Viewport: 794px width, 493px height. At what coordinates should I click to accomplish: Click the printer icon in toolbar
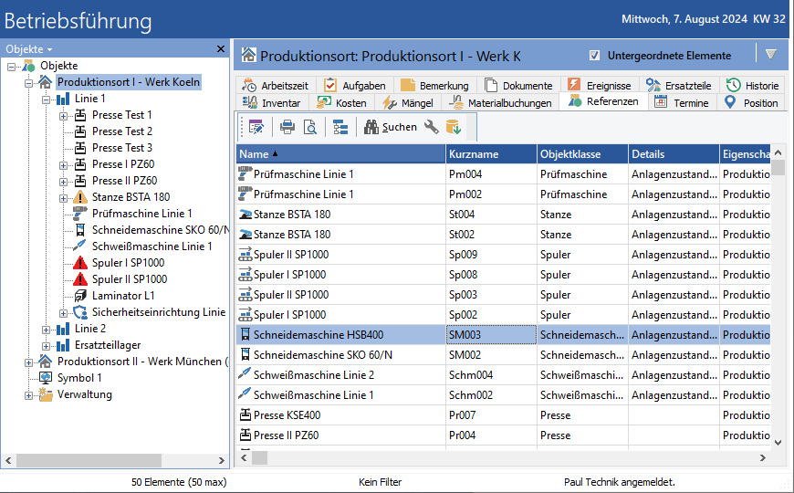287,127
